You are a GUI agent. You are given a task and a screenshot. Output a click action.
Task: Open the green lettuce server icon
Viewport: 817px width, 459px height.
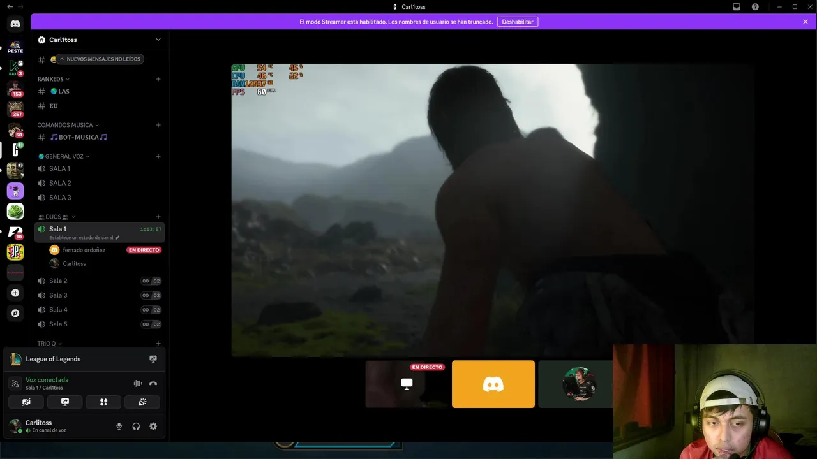(15, 211)
